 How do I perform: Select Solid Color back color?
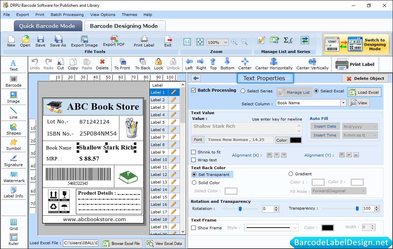click(x=194, y=183)
